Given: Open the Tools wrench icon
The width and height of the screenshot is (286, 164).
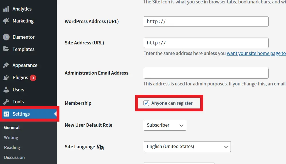Looking at the screenshot, I should pos(6,101).
